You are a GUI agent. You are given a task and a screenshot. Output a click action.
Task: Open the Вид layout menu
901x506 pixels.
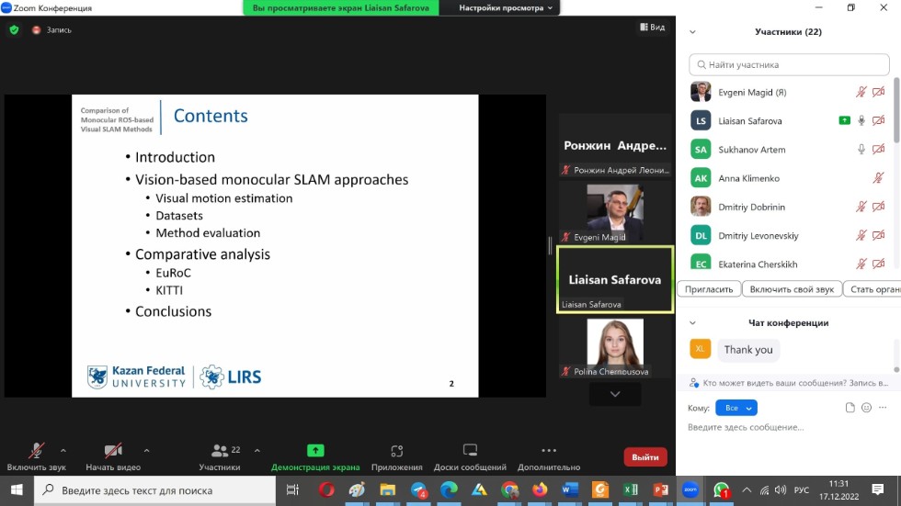tap(653, 28)
